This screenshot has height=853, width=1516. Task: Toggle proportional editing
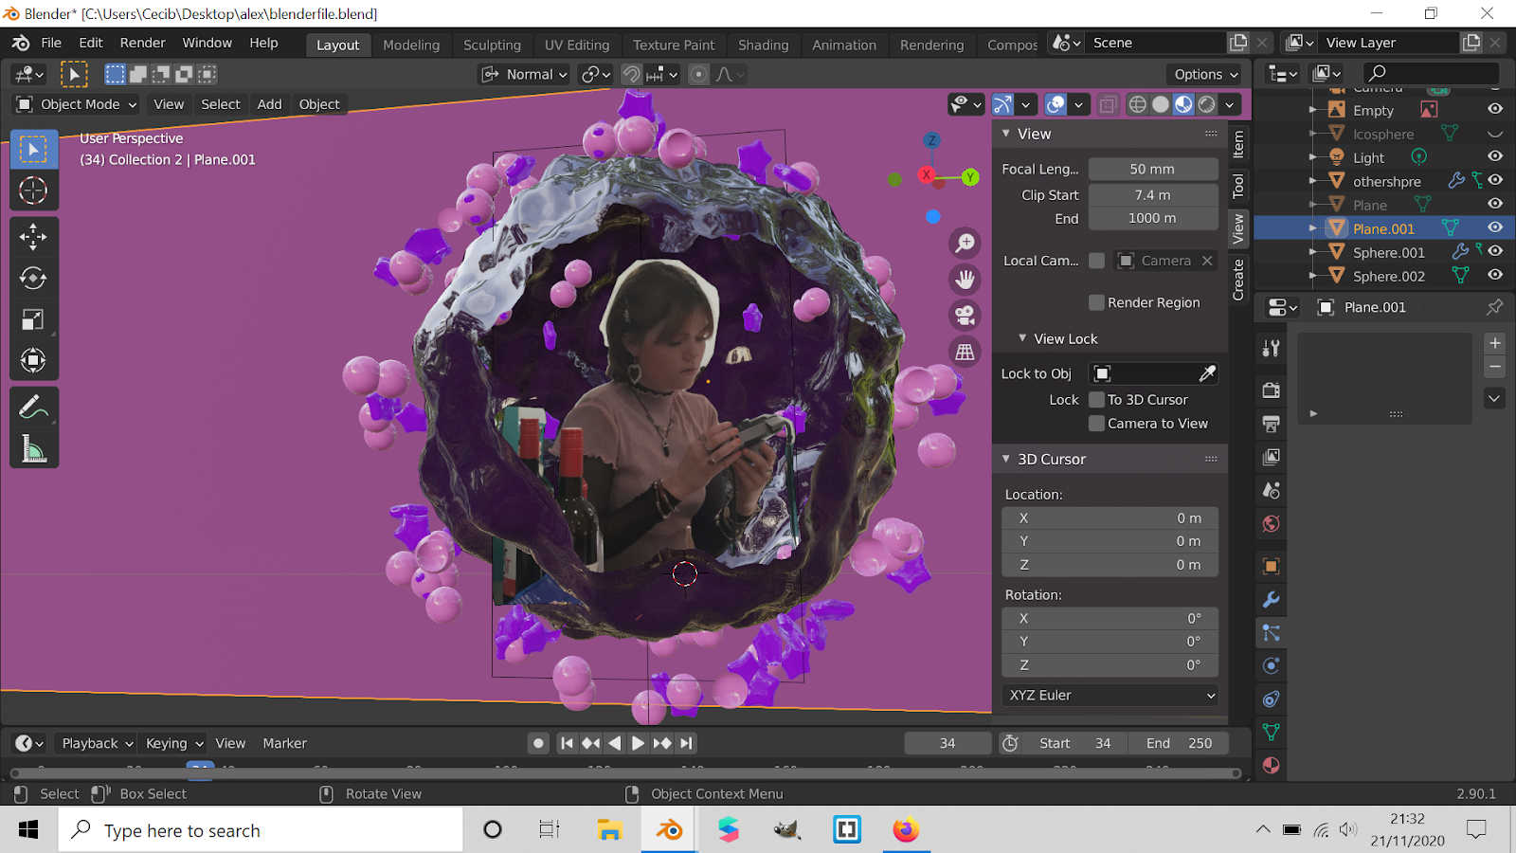(698, 74)
